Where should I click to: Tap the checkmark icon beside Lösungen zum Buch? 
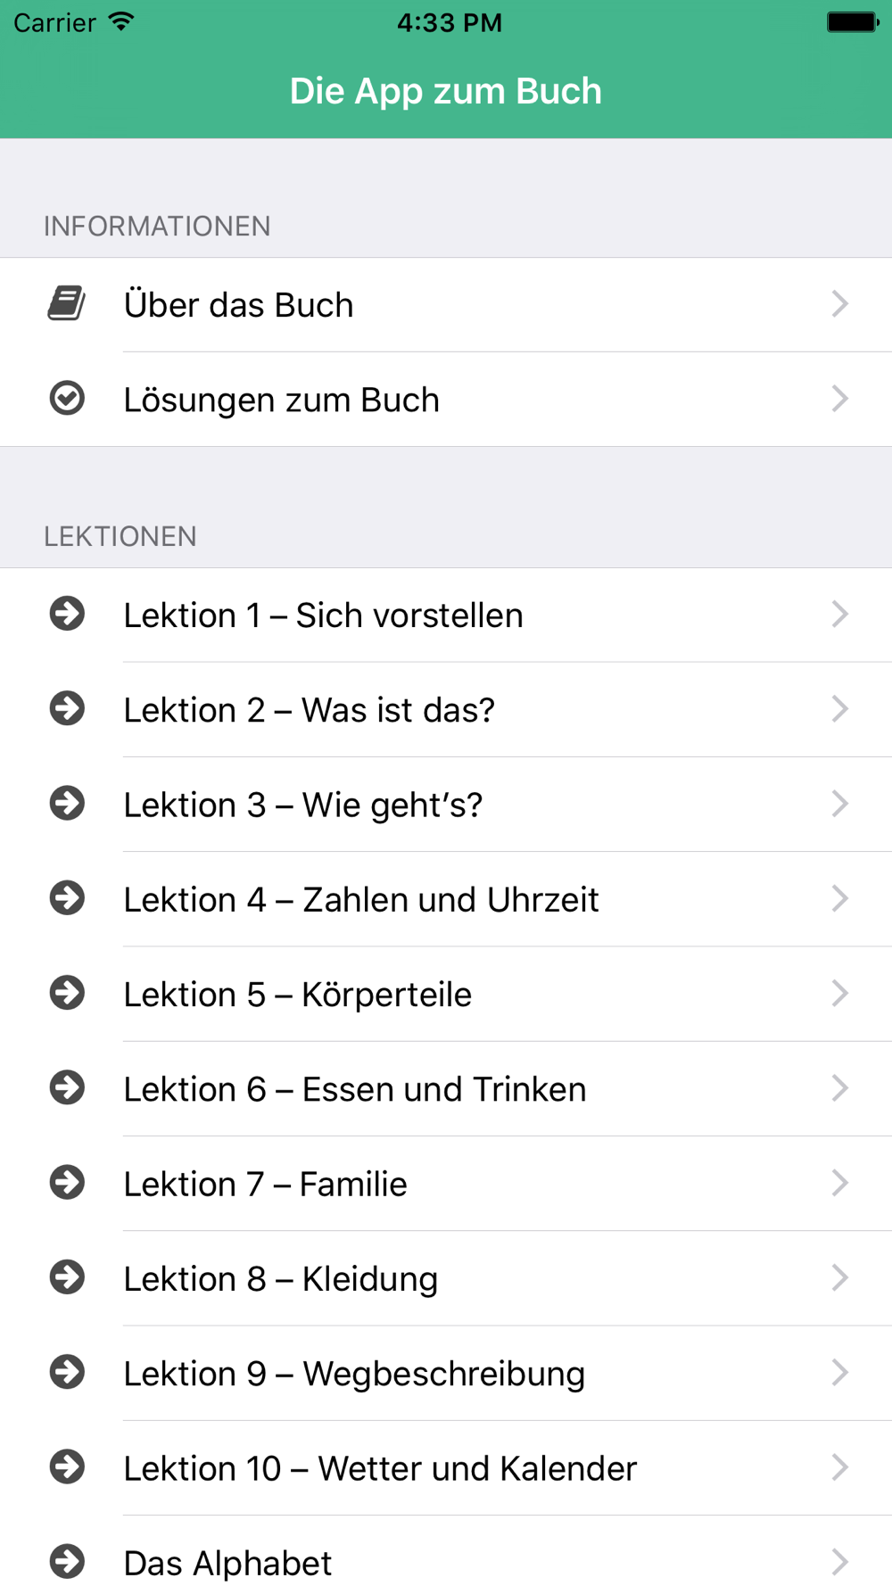tap(67, 398)
